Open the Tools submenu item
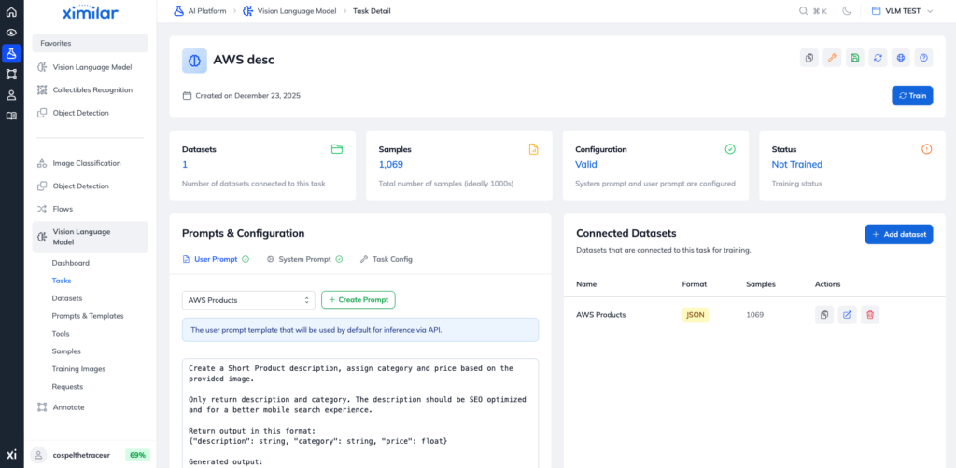Screen dimensions: 956x468 (61, 334)
